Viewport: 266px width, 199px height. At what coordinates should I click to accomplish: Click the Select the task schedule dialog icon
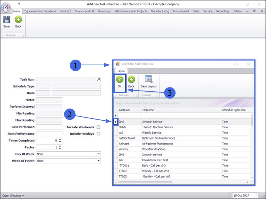(117, 64)
